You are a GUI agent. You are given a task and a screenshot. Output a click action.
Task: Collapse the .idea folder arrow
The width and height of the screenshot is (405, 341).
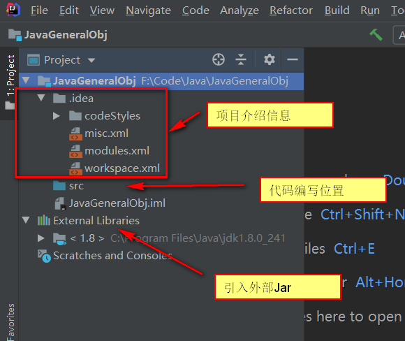click(41, 98)
